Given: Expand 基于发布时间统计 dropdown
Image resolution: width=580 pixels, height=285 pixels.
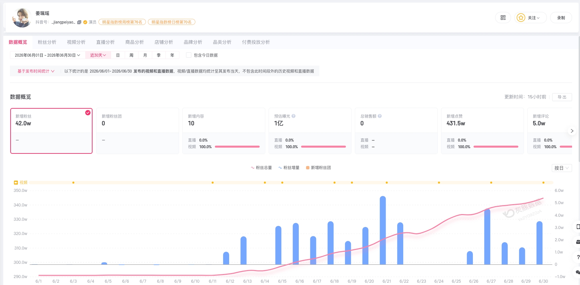Looking at the screenshot, I should 36,71.
